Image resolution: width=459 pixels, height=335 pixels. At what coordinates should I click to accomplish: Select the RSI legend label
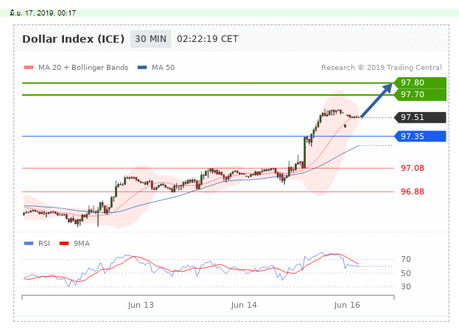pyautogui.click(x=44, y=244)
